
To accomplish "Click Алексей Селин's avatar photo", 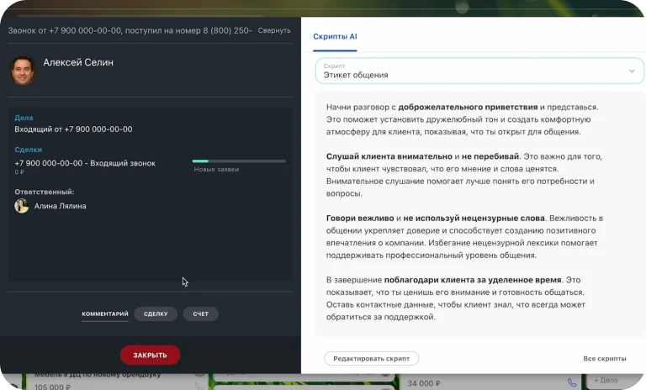I will (x=23, y=70).
